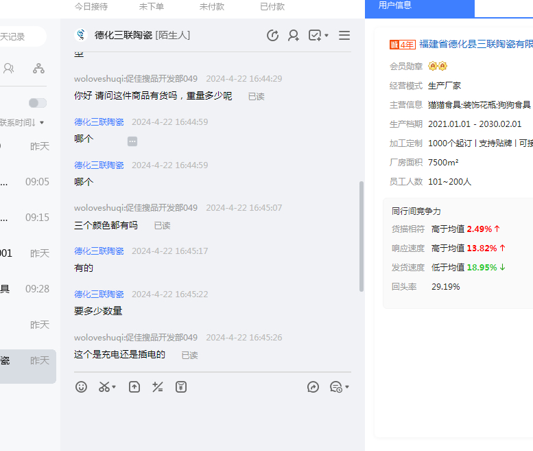
Task: Switch to the 用户信息 tab
Action: coord(396,5)
